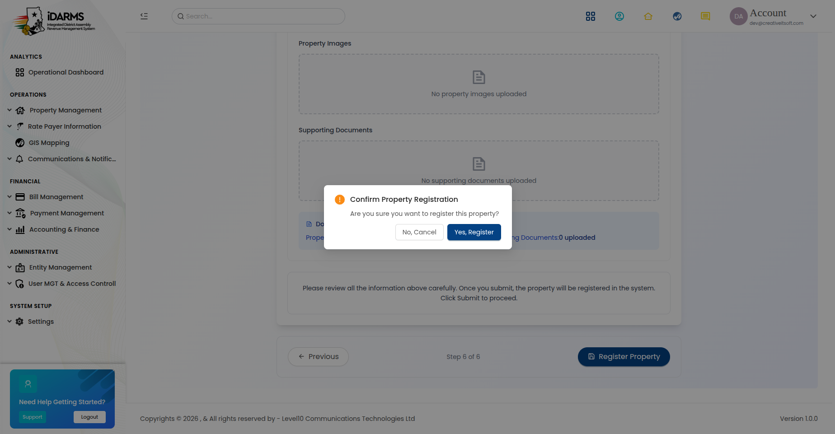Click the user profile circle icon
The height and width of the screenshot is (434, 835).
click(619, 16)
